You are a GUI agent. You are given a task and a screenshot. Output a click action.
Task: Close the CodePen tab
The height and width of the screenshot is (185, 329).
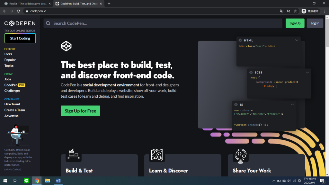101,4
